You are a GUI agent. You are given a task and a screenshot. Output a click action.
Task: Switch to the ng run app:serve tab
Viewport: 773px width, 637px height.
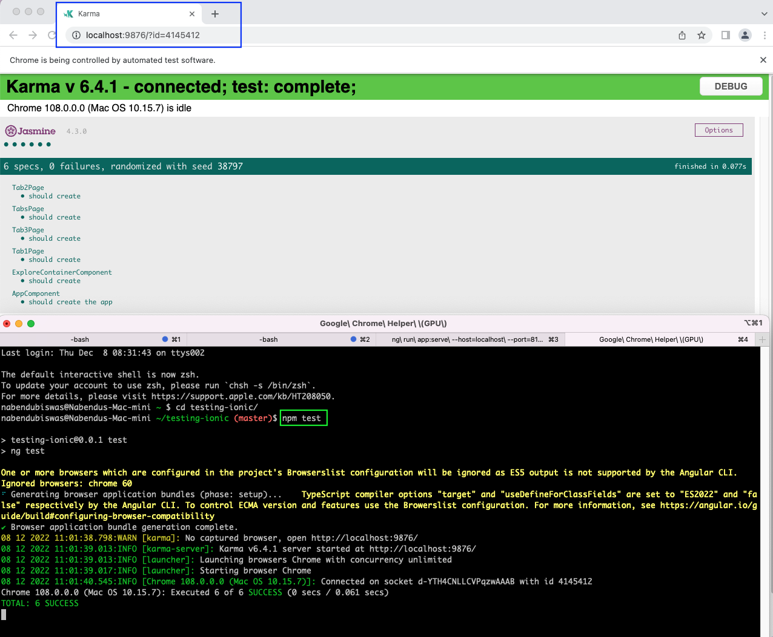pos(471,339)
